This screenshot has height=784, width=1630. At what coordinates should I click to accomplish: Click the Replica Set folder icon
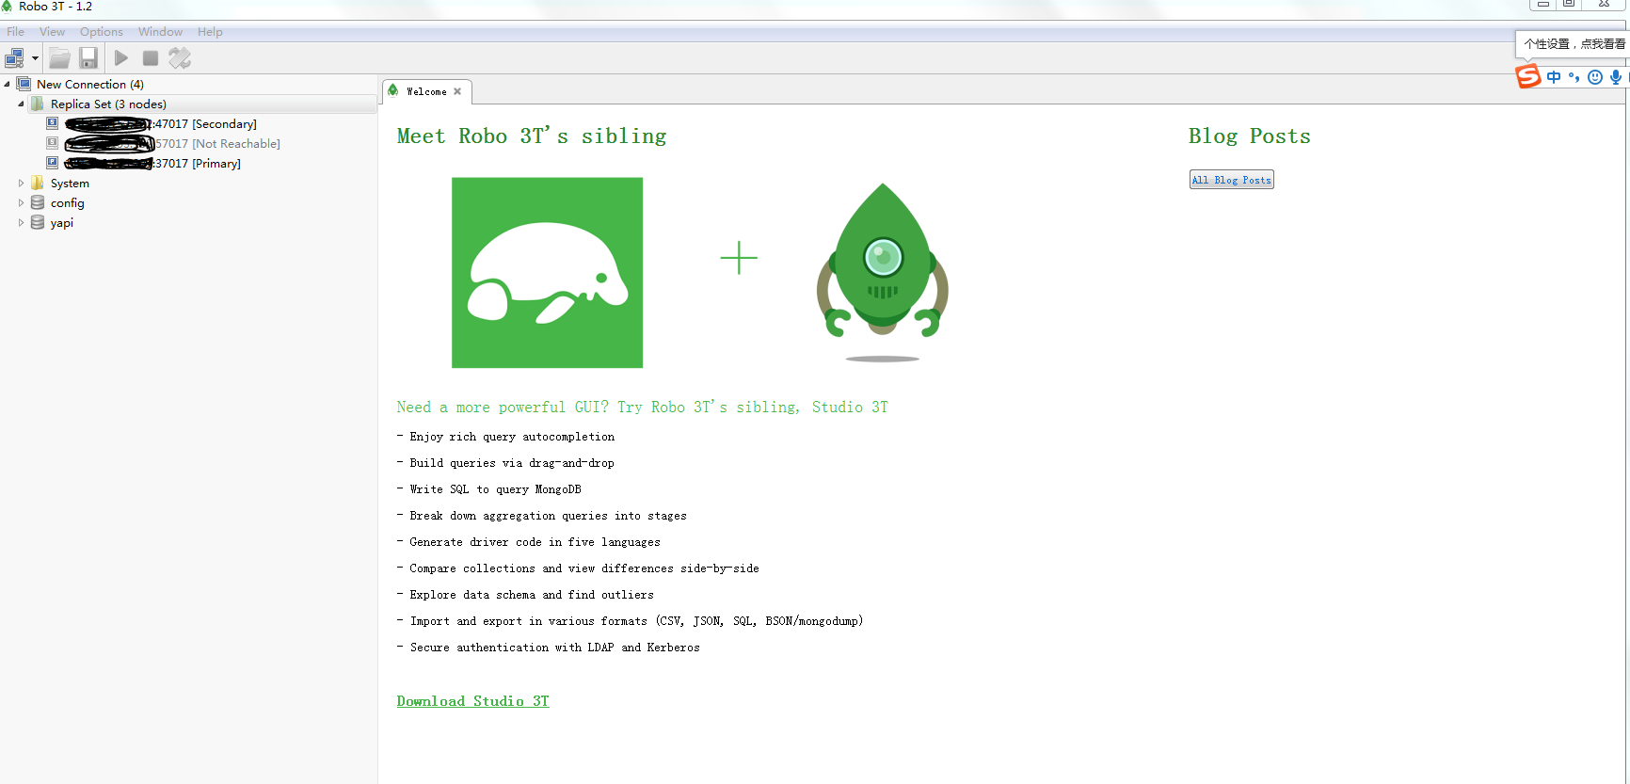38,104
